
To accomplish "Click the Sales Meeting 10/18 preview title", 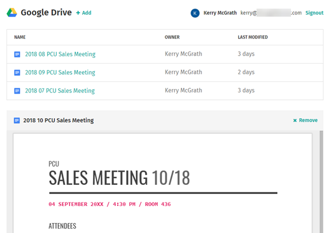I will pyautogui.click(x=119, y=178).
